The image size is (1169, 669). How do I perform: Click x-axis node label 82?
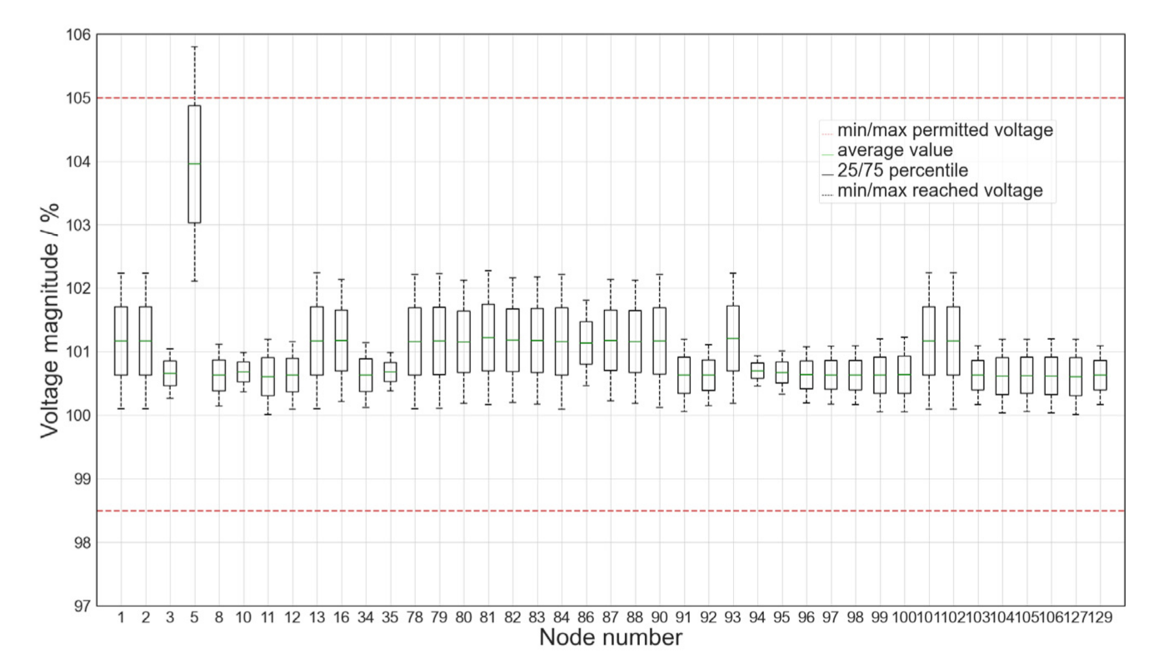tap(512, 618)
